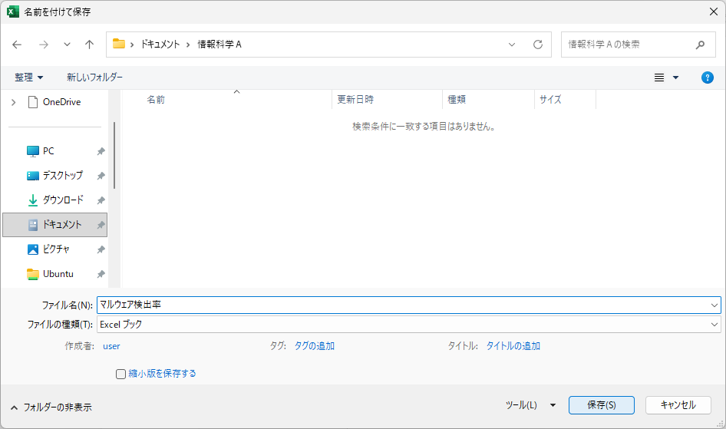
Task: Click the 保存(S) button
Action: click(x=602, y=405)
